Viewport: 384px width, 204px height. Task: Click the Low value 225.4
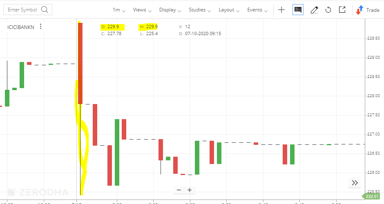click(152, 33)
